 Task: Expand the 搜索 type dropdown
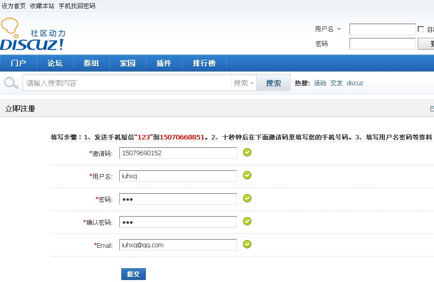pos(244,83)
